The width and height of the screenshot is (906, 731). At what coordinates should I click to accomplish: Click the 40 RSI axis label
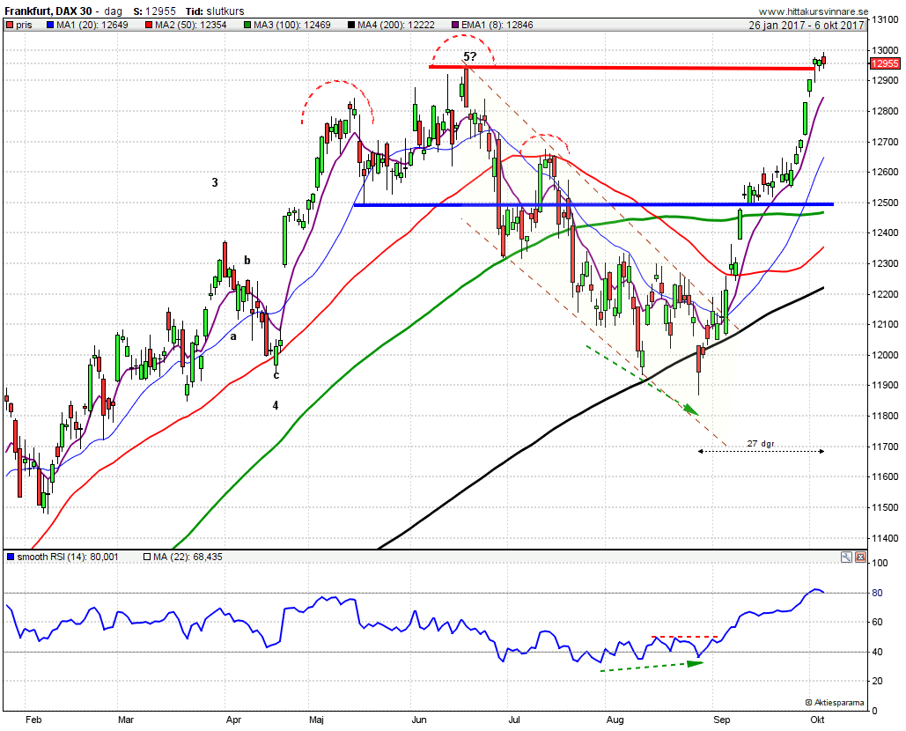pyautogui.click(x=877, y=652)
